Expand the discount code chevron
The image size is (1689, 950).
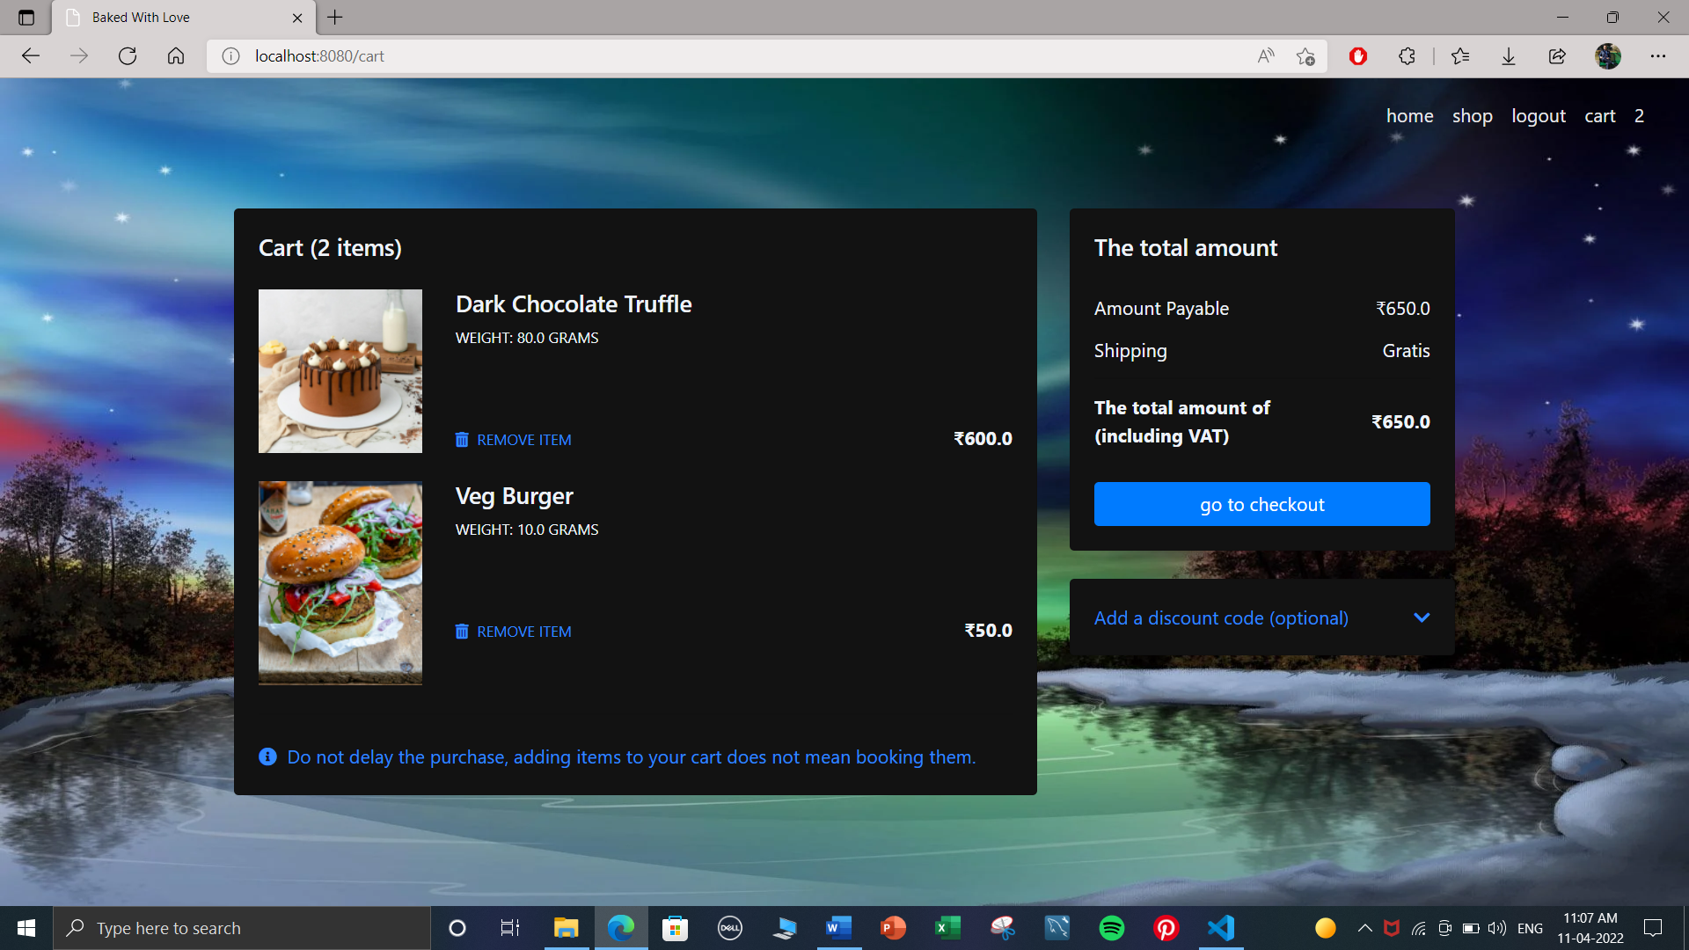1422,617
